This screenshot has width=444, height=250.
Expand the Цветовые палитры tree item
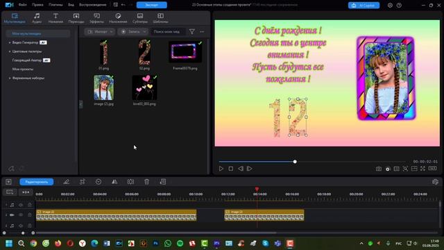tap(10, 51)
